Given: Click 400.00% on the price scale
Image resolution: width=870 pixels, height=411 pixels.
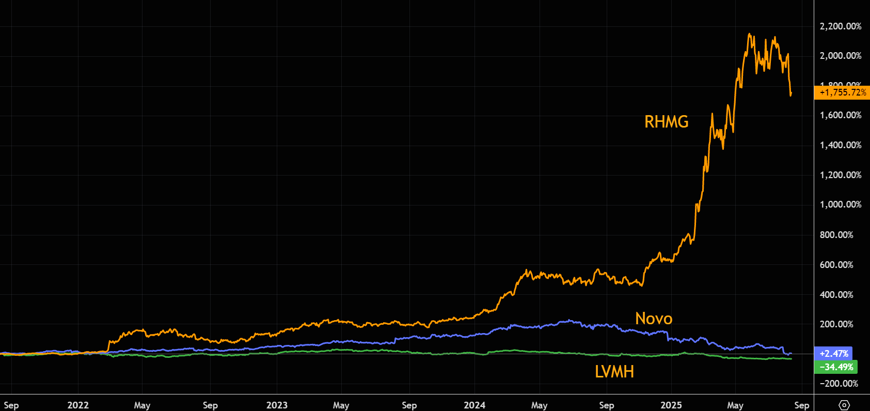Looking at the screenshot, I should [841, 295].
